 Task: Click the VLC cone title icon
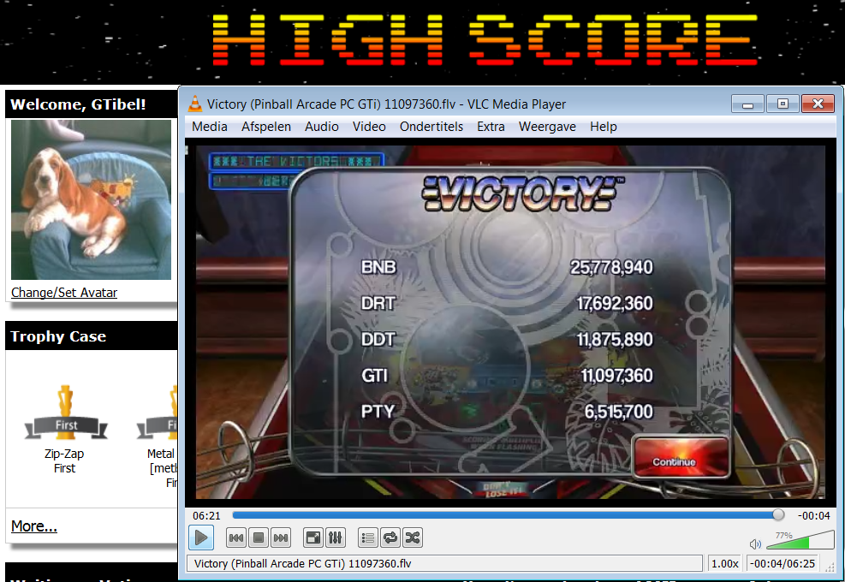tap(195, 104)
